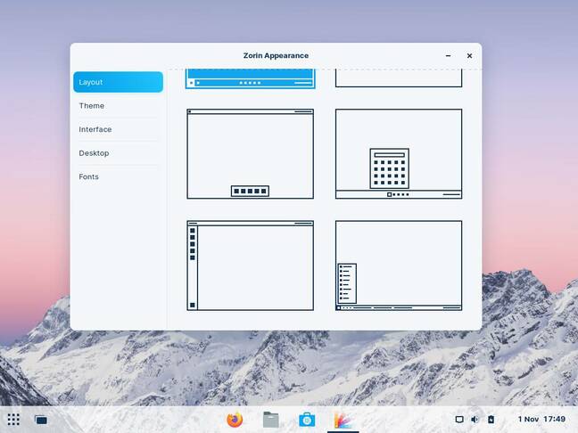The width and height of the screenshot is (578, 433).
Task: Choose layout with centered app grid menu
Action: pos(399,154)
